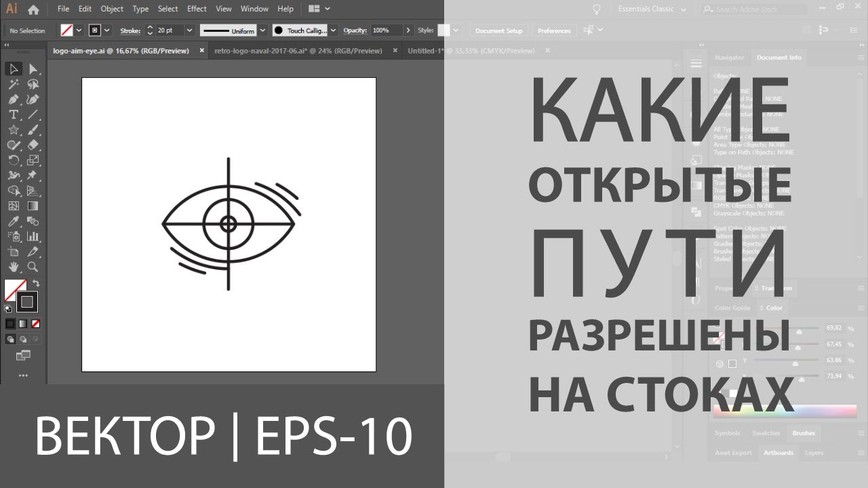Pick the Perspective Grid tool
The width and height of the screenshot is (868, 488).
click(x=33, y=190)
